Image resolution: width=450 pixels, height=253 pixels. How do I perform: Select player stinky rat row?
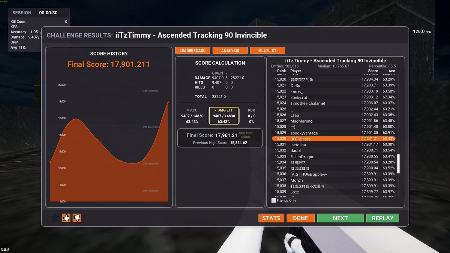click(334, 97)
